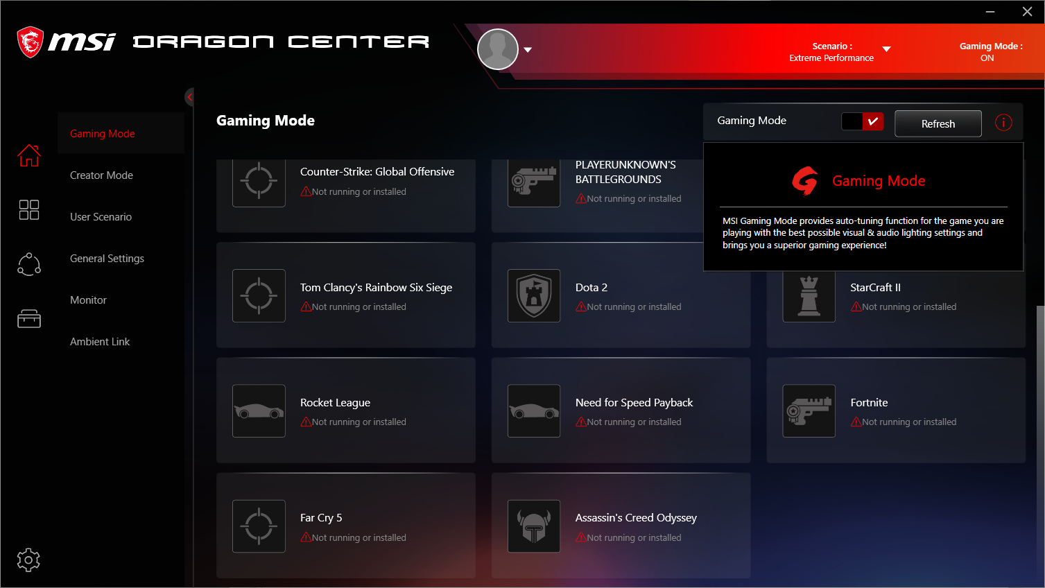
Task: Open the Home section icon in sidebar
Action: (x=29, y=155)
